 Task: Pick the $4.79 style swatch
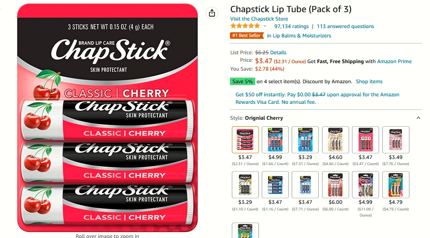396,185
